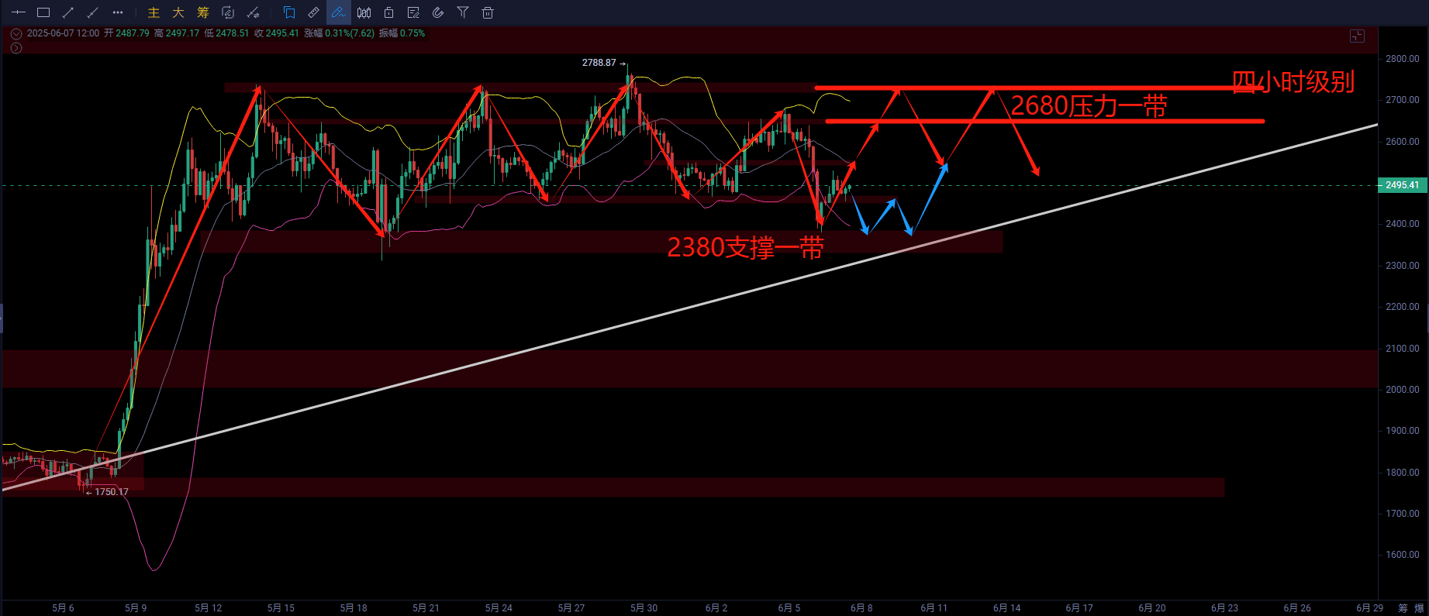Click the 2800.00 price axis label
This screenshot has width=1429, height=616.
click(x=1403, y=59)
